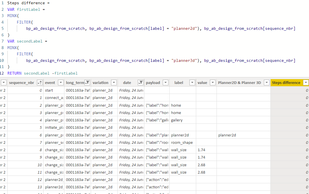Viewport: 309px width, 194px height.
Task: Click the 'initiate_pla' event cell
Action: [x=54, y=128]
